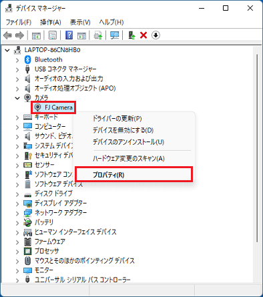The width and height of the screenshot is (263, 297).
Task: Maximize the デバイス マネージャー window
Action: (226, 9)
